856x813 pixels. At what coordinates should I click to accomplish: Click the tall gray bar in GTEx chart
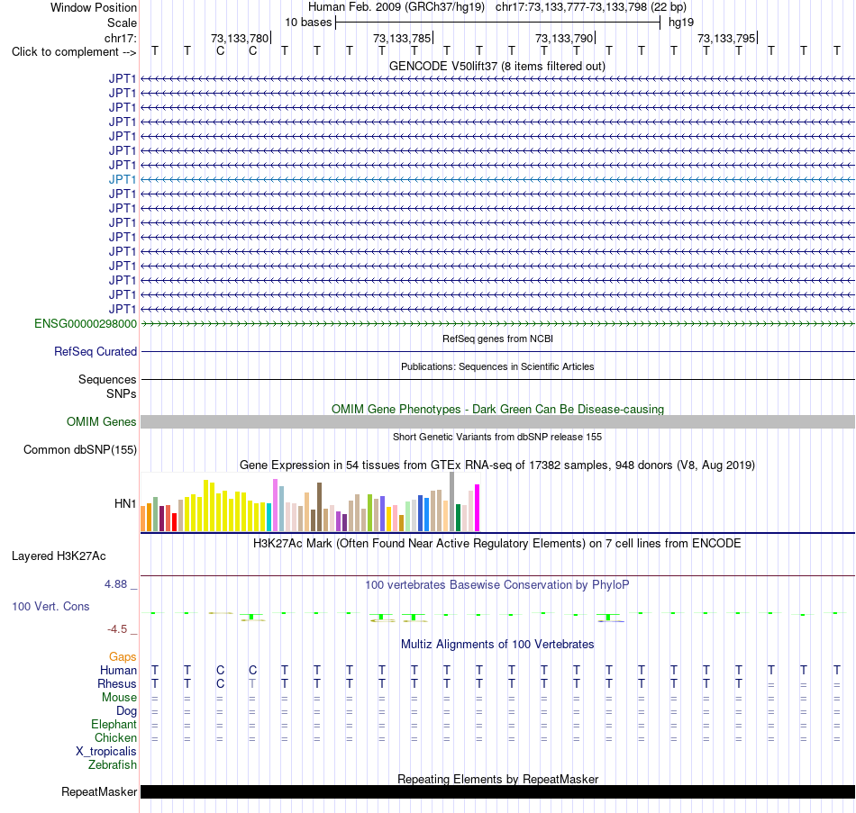452,501
